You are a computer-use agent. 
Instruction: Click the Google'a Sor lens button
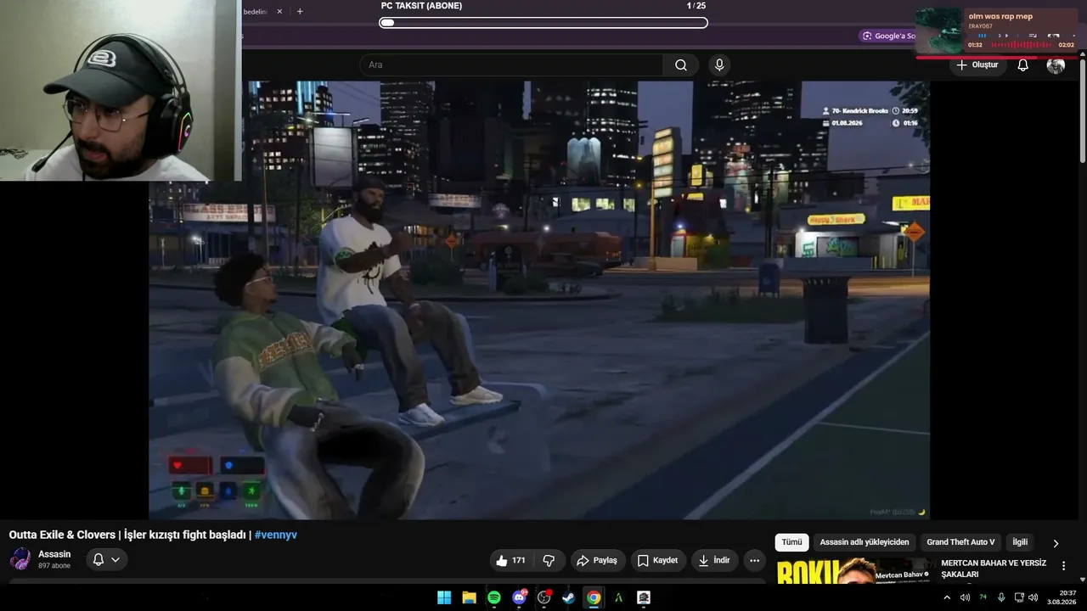click(887, 36)
